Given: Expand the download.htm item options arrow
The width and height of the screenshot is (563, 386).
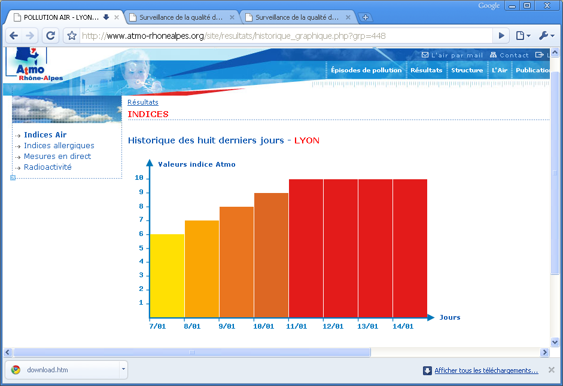Looking at the screenshot, I should coord(123,369).
